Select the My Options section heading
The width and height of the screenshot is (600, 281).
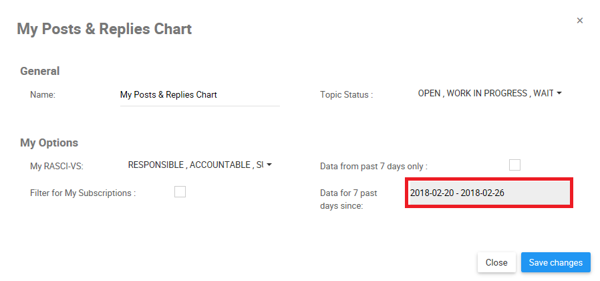(x=49, y=143)
